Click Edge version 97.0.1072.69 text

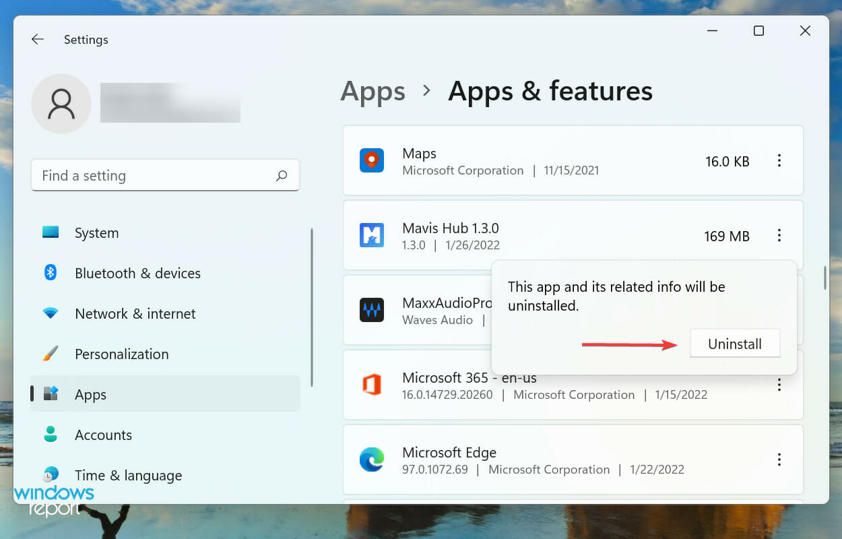434,470
